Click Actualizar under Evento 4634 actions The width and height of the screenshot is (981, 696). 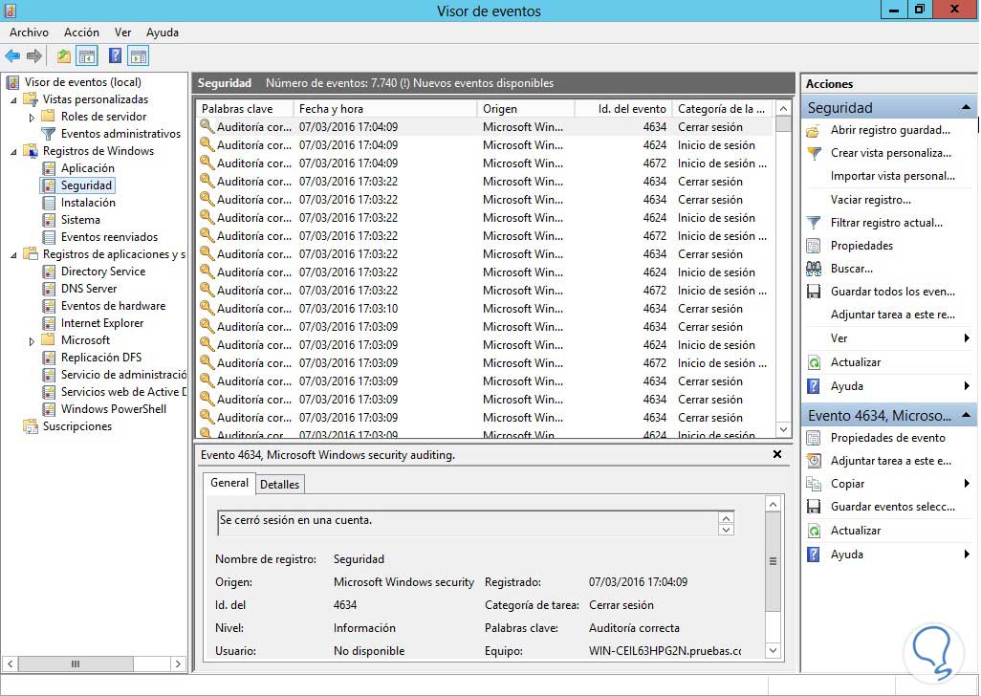tap(855, 531)
